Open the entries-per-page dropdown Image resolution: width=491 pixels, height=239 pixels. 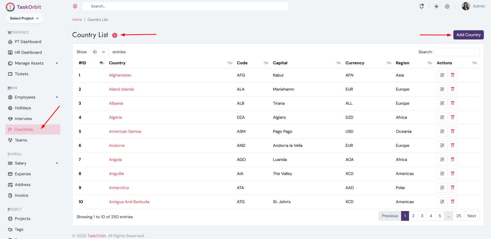[x=99, y=52]
